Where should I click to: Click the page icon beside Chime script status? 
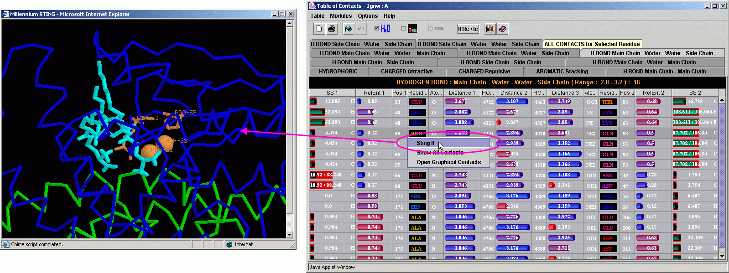click(6, 244)
